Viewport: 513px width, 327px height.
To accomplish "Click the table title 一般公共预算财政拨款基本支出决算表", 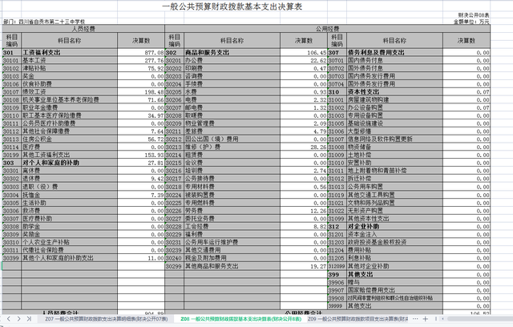I will [256, 6].
